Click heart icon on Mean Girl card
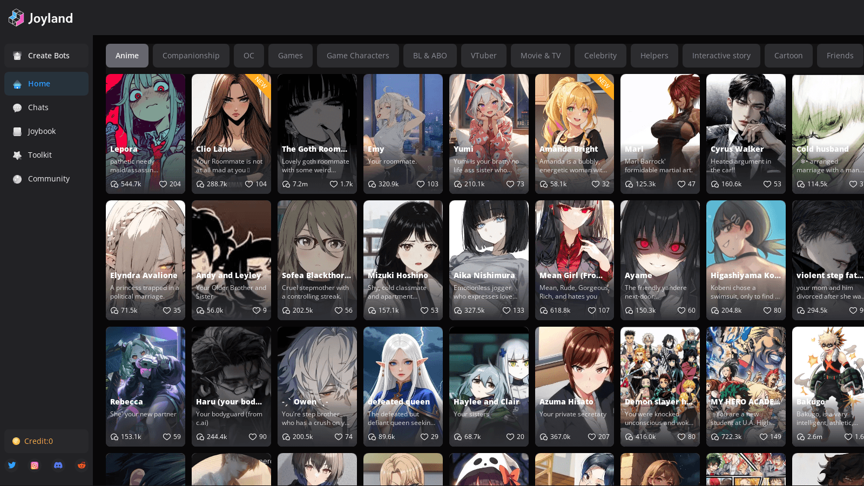Image resolution: width=864 pixels, height=486 pixels. (x=591, y=310)
